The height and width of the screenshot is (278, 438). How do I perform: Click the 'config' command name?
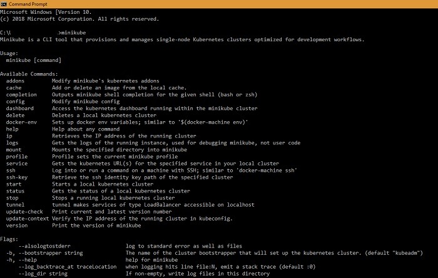click(x=15, y=101)
